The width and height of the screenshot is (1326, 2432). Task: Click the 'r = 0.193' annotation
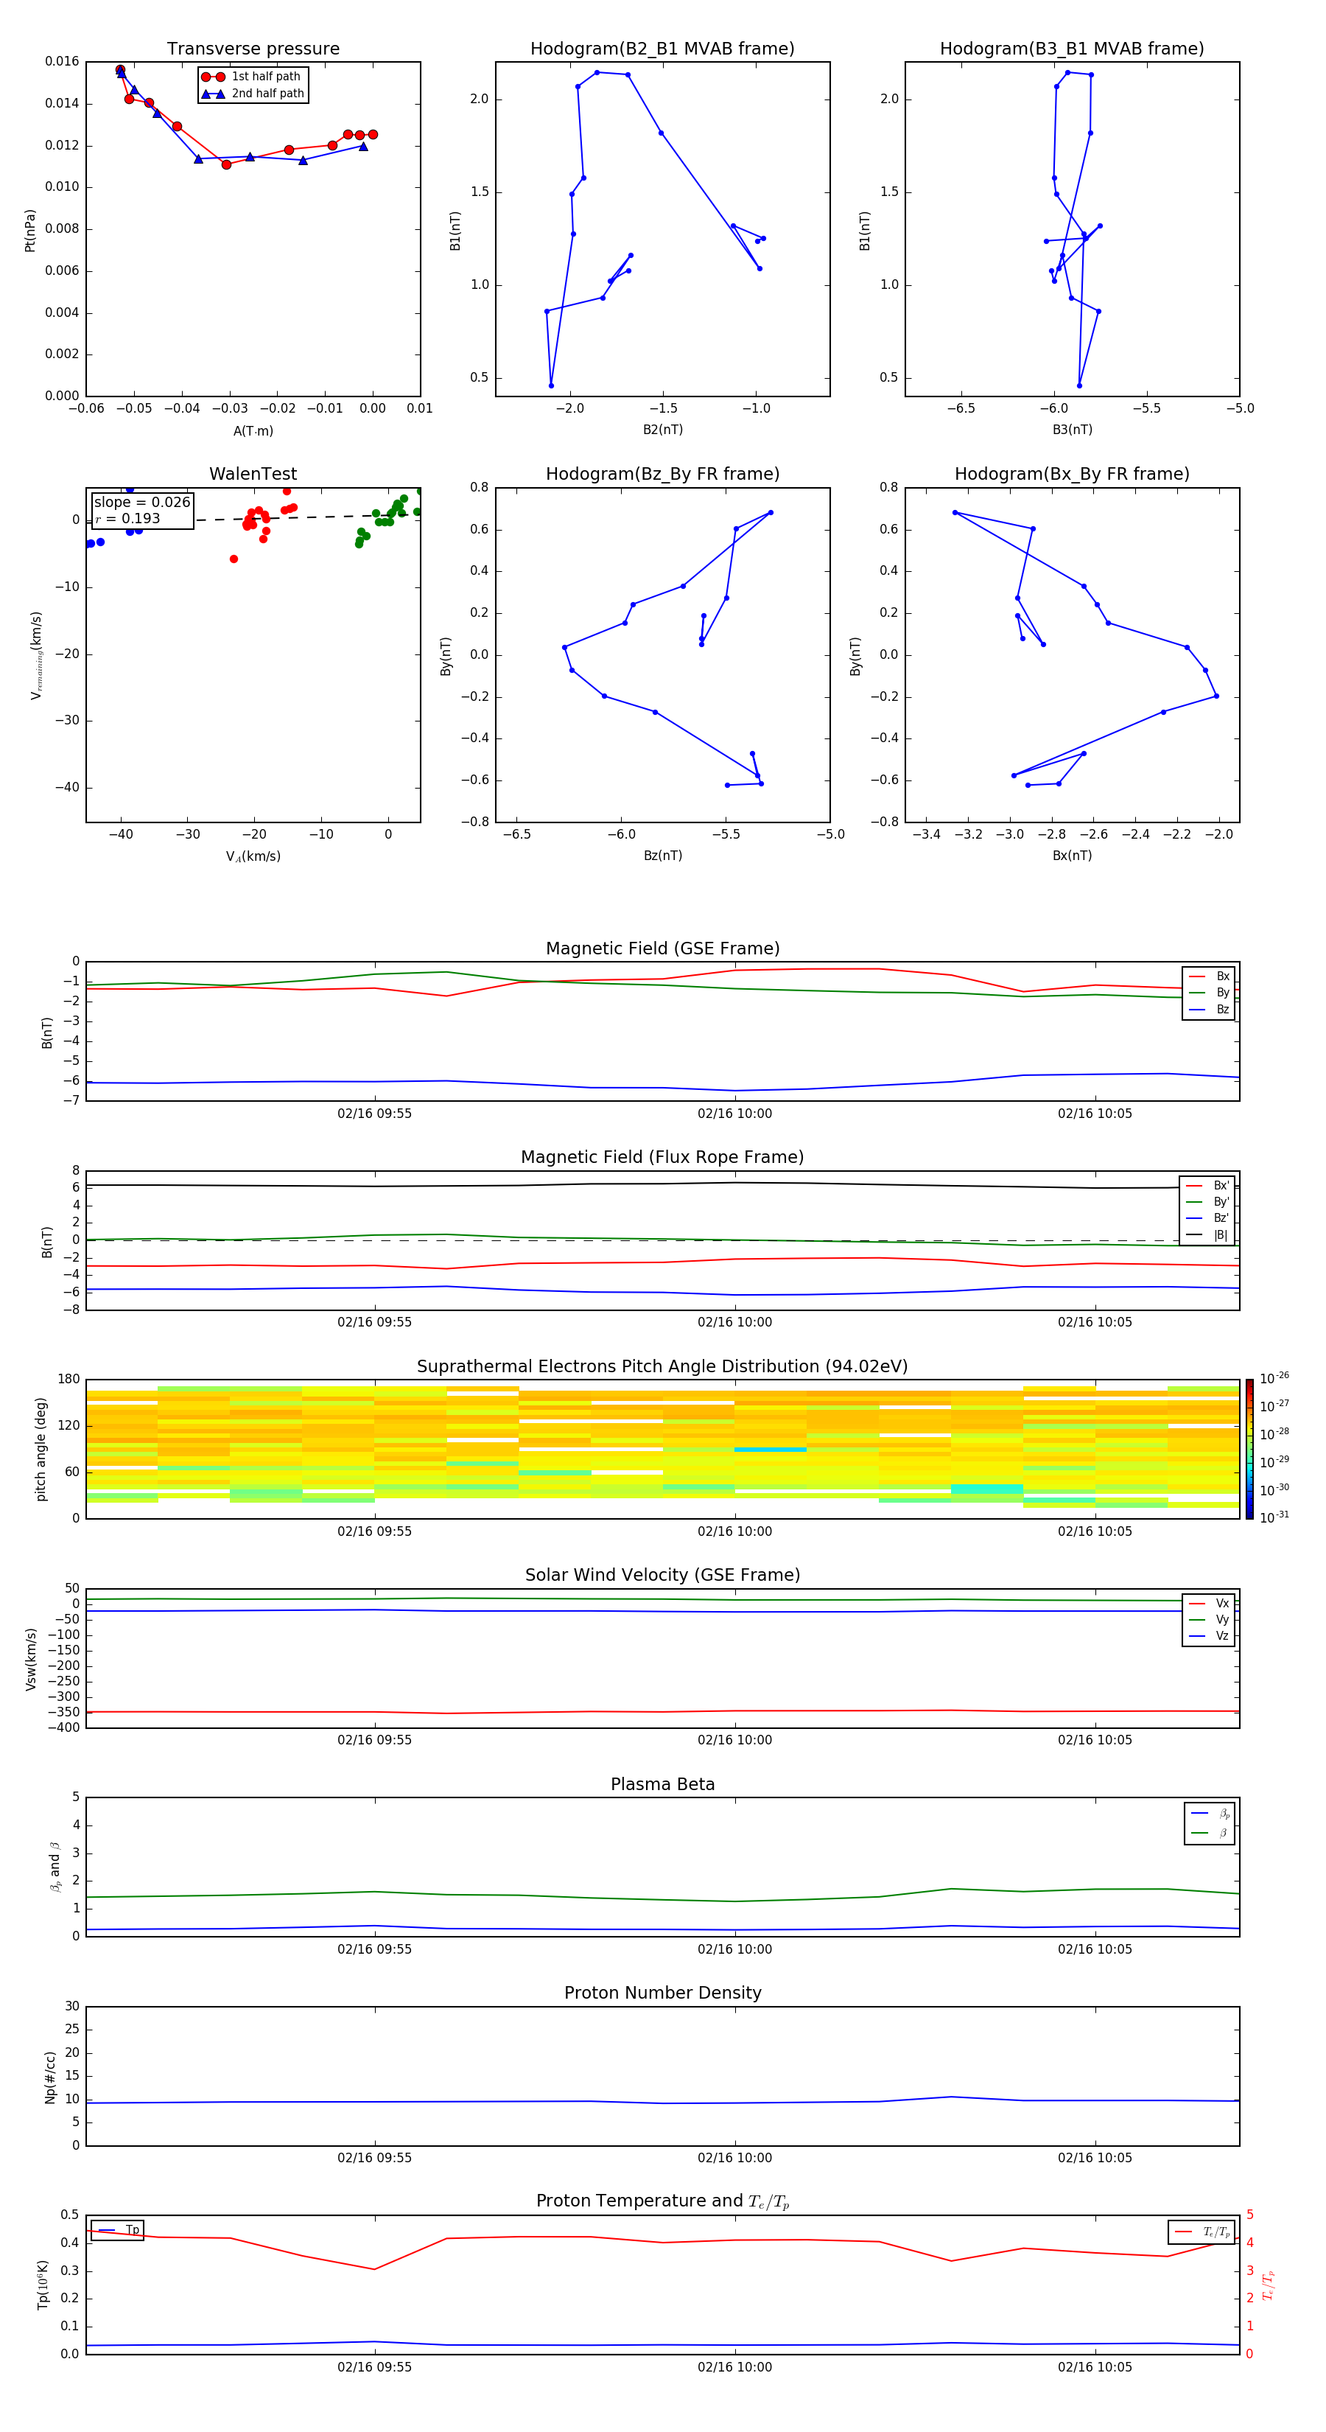pos(127,518)
